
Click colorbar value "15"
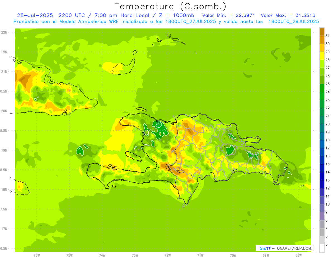(328, 164)
